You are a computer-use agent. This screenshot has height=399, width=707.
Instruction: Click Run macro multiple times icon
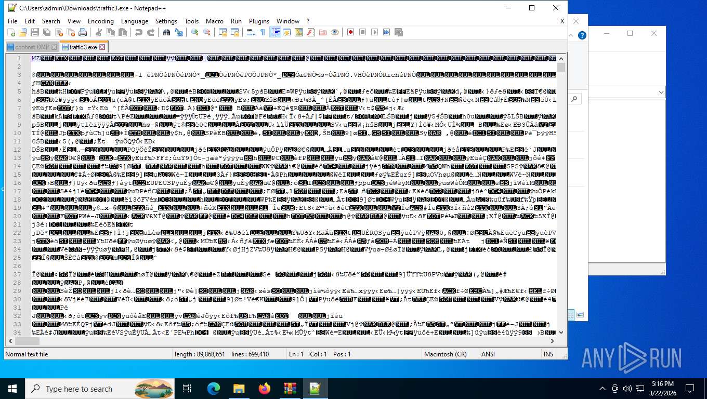click(386, 32)
